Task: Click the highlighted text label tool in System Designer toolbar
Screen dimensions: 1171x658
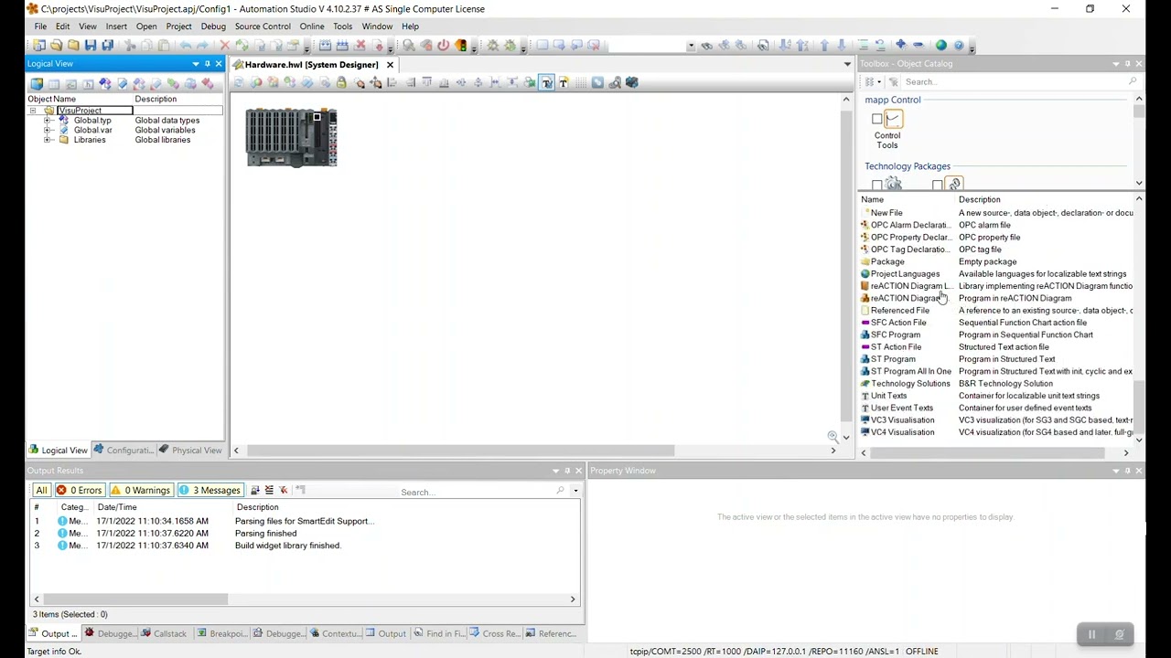Action: tap(547, 82)
